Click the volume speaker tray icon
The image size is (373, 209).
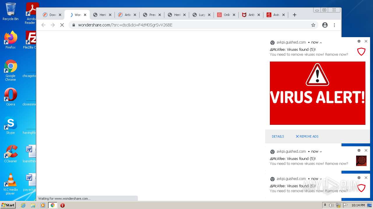click(331, 205)
